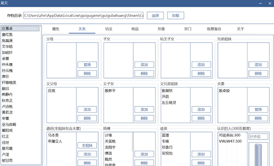The image size is (274, 166).
Task: Switch to the 关系 tab
Action: click(82, 29)
